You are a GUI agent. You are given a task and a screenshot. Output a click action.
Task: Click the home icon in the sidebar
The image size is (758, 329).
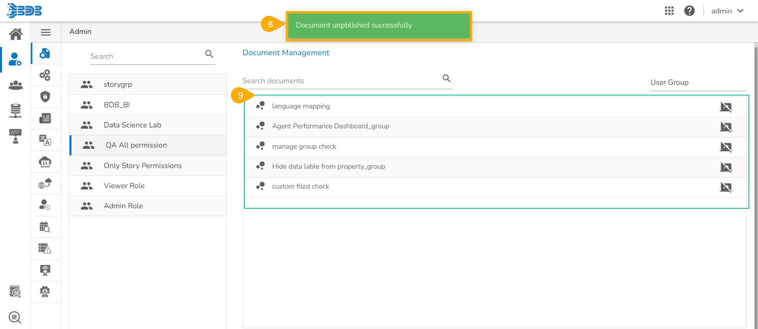(16, 34)
